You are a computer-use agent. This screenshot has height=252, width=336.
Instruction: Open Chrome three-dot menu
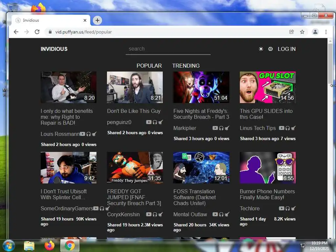(326, 32)
